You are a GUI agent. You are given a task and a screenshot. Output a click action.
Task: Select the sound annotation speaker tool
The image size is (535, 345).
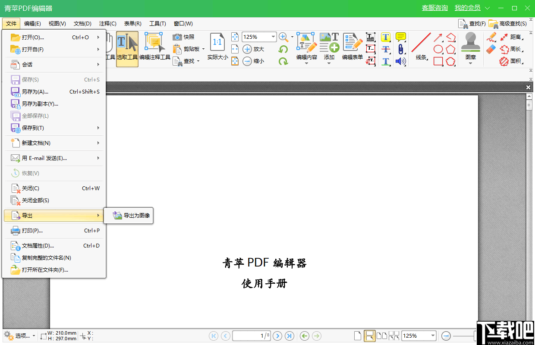point(401,61)
